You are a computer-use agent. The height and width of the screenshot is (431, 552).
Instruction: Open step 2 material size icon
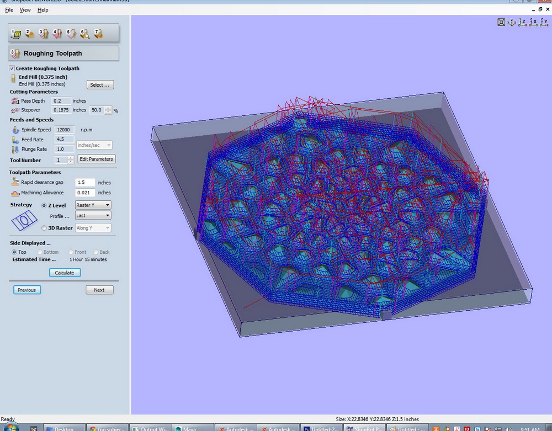click(x=30, y=34)
